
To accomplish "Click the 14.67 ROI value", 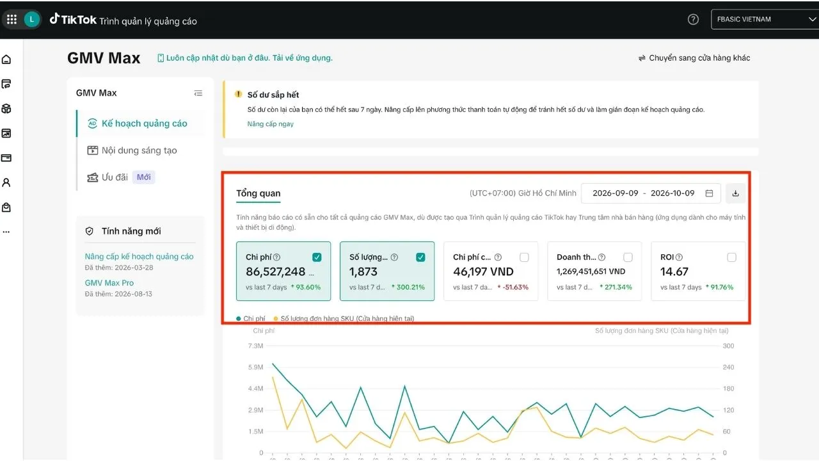I will point(674,271).
